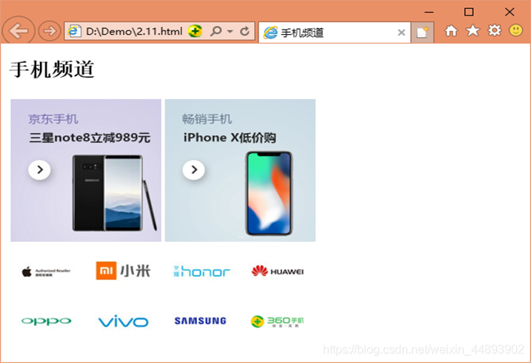Select the 手机频道 browser tab
The width and height of the screenshot is (531, 363).
click(334, 33)
